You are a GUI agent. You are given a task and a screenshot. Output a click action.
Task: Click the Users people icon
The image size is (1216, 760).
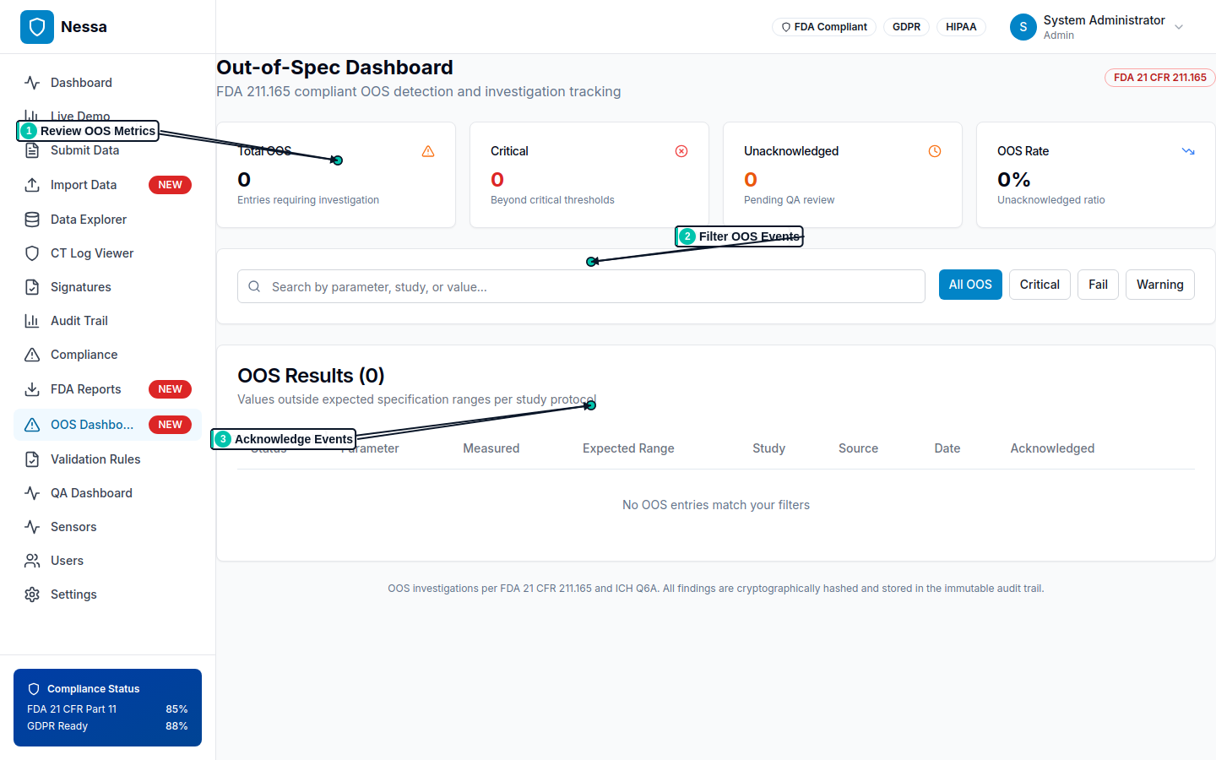(x=32, y=561)
